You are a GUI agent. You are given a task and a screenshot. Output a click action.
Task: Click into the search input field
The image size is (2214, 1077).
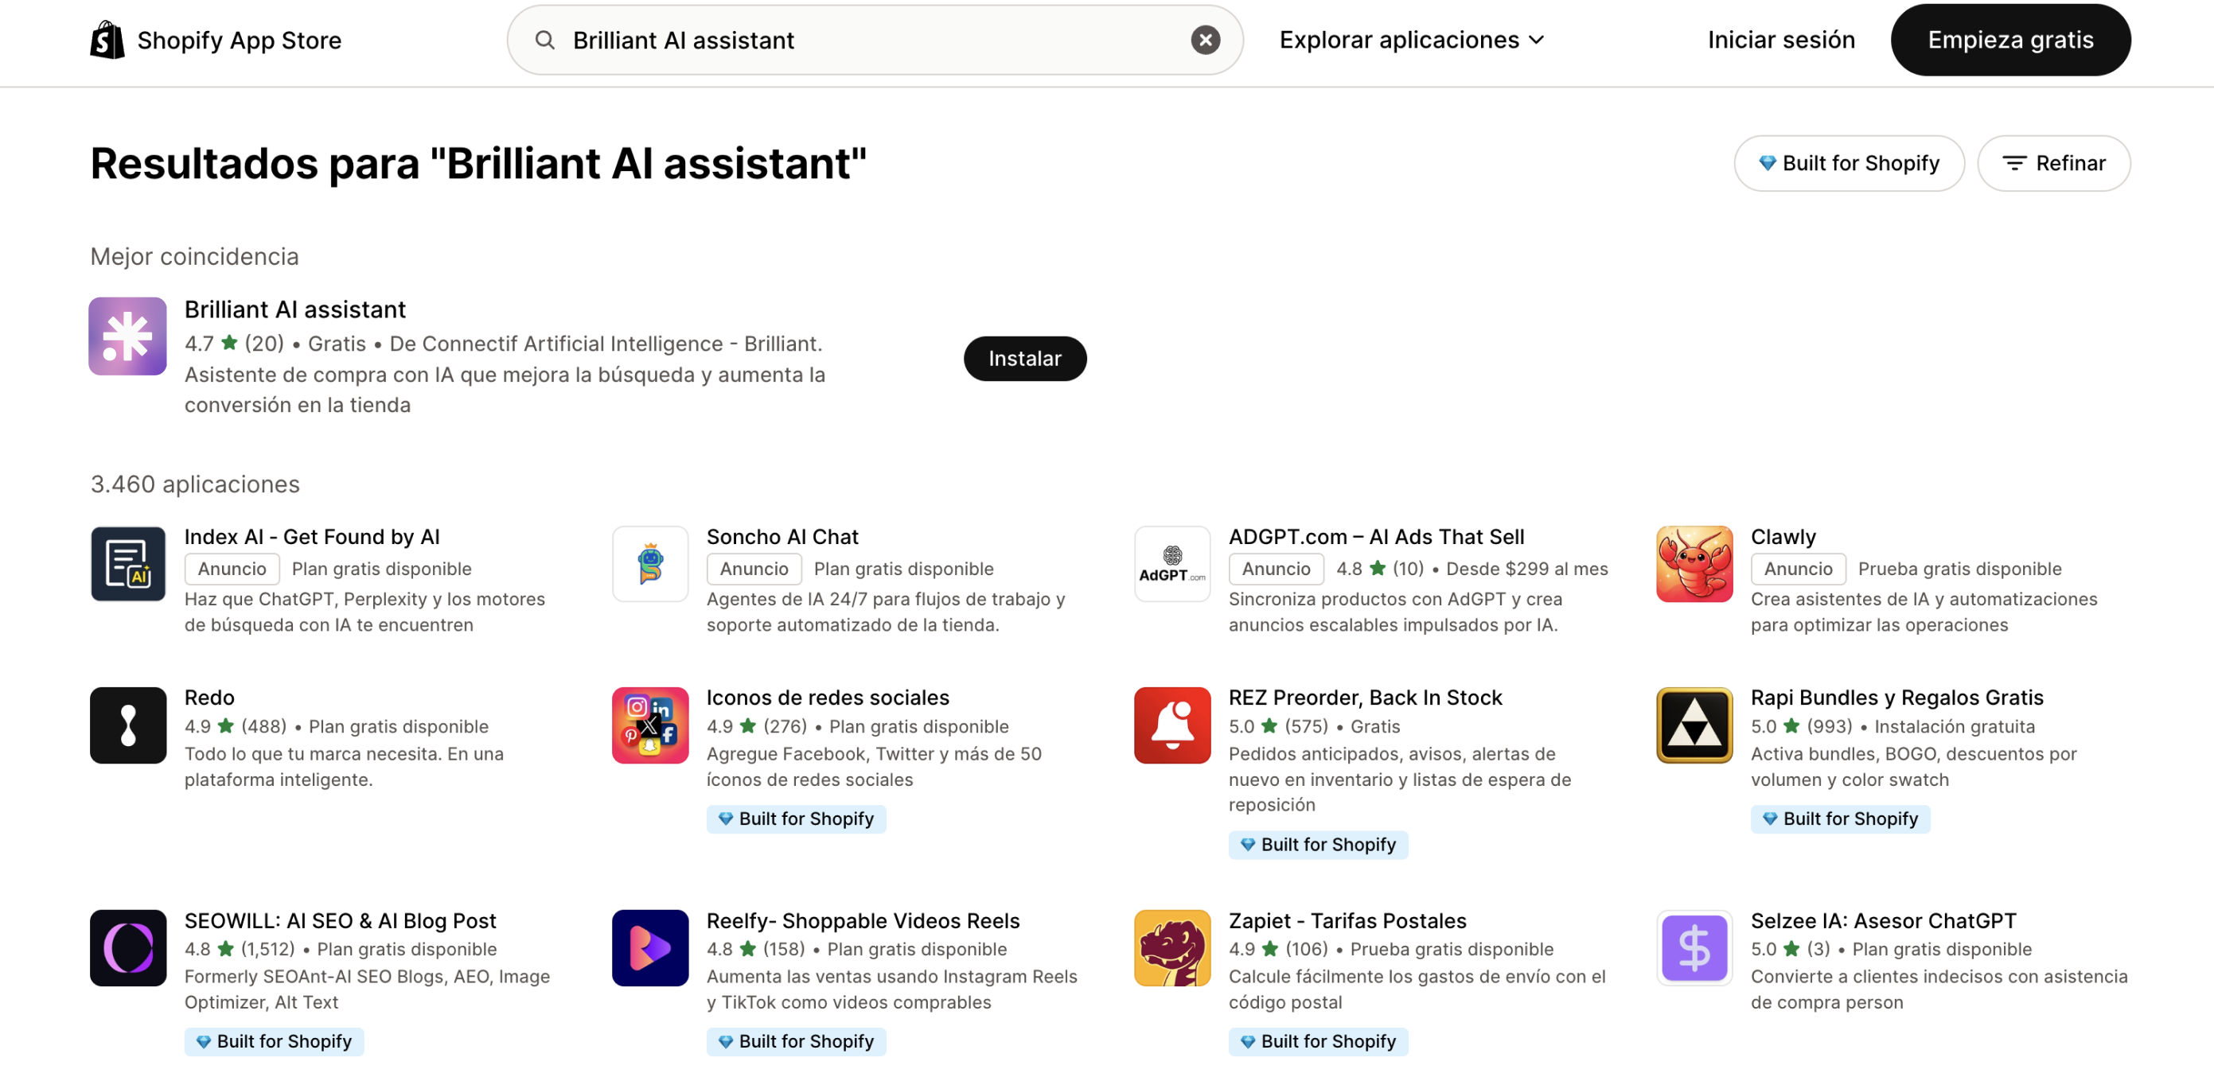875,40
